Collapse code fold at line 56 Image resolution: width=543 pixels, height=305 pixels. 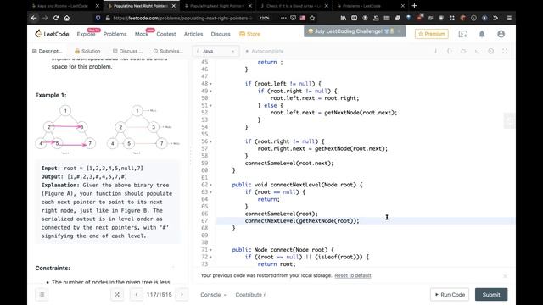click(211, 141)
